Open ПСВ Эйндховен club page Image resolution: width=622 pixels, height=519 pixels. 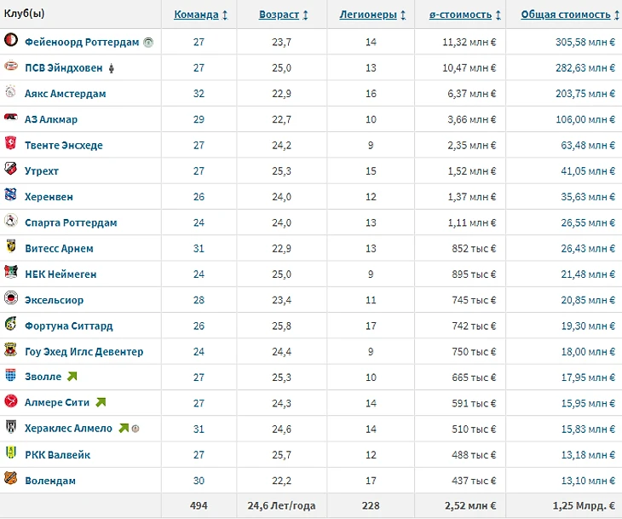pos(64,68)
